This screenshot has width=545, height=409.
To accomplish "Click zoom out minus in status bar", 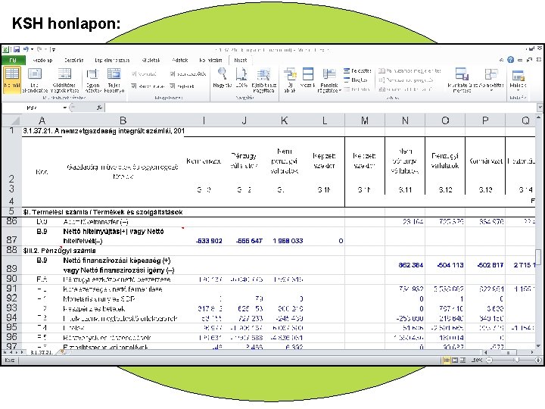I will (489, 361).
